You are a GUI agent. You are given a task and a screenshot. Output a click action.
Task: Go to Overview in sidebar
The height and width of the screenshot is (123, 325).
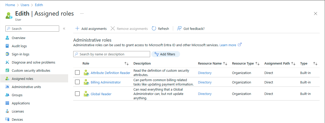pyautogui.click(x=18, y=38)
